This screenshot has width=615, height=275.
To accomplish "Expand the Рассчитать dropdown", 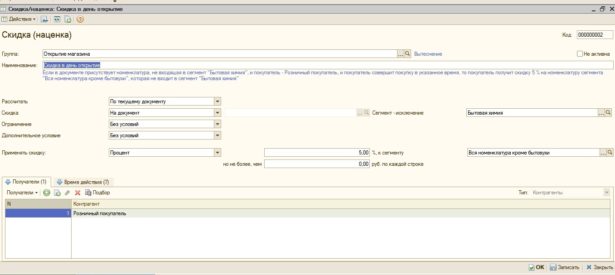I will (217, 101).
